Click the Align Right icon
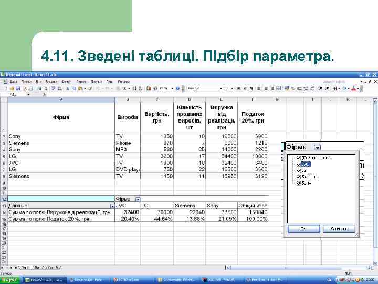 click(x=272, y=89)
